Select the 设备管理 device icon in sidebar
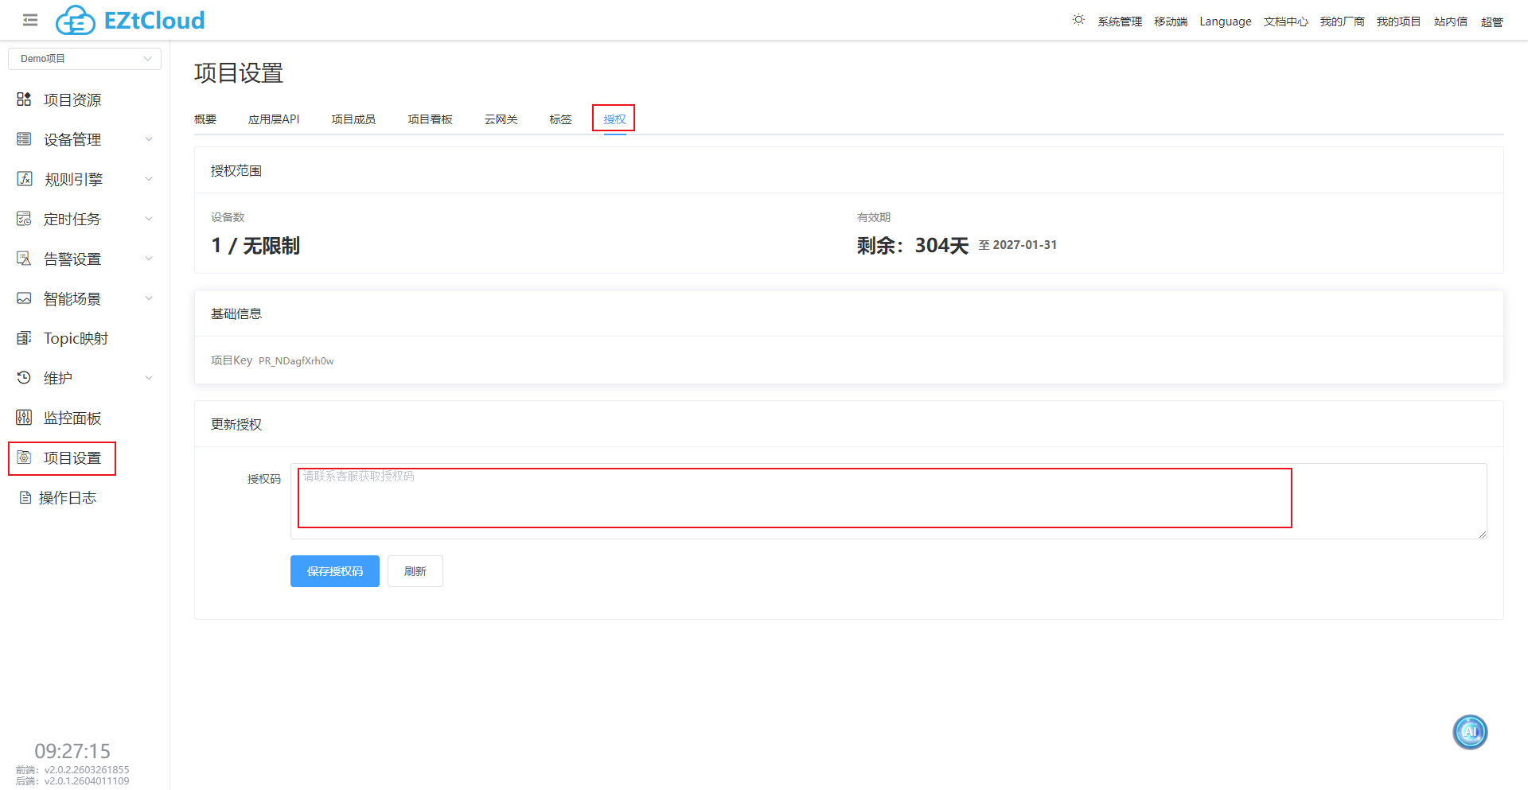Image resolution: width=1528 pixels, height=790 pixels. [23, 138]
